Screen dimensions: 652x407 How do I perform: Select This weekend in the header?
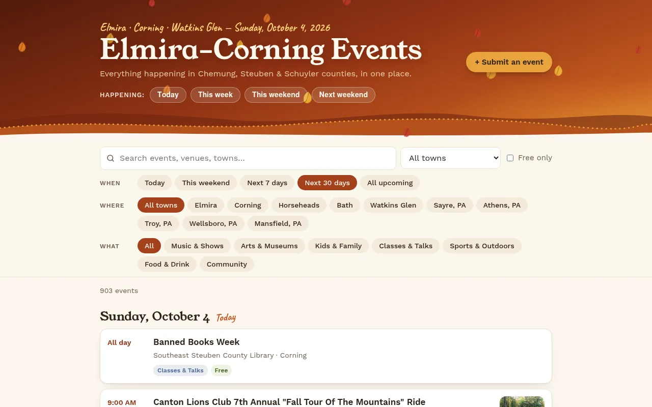pos(276,95)
